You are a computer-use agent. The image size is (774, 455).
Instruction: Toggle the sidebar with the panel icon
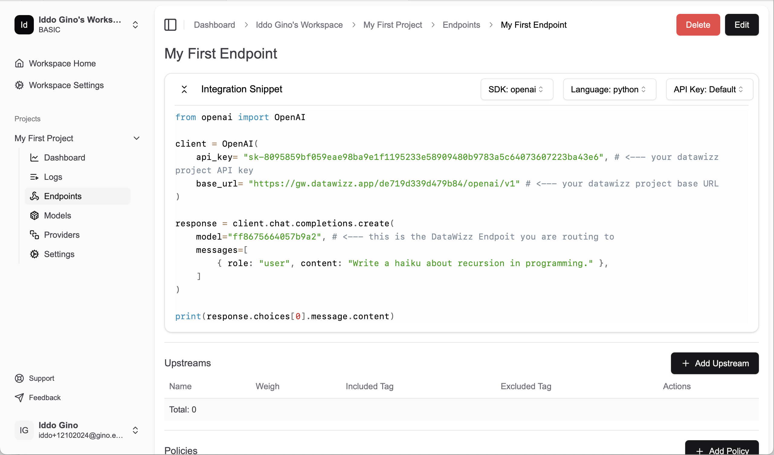(170, 24)
